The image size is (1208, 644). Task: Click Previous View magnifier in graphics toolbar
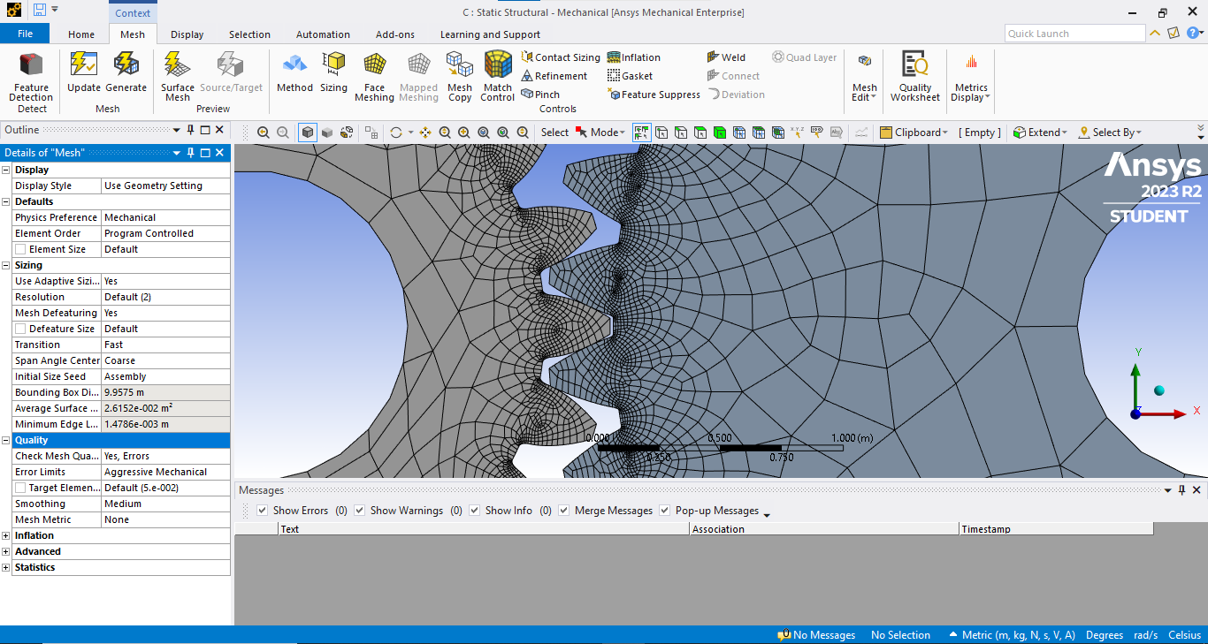pyautogui.click(x=264, y=133)
